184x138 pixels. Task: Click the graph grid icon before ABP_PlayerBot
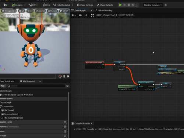tap(92, 15)
